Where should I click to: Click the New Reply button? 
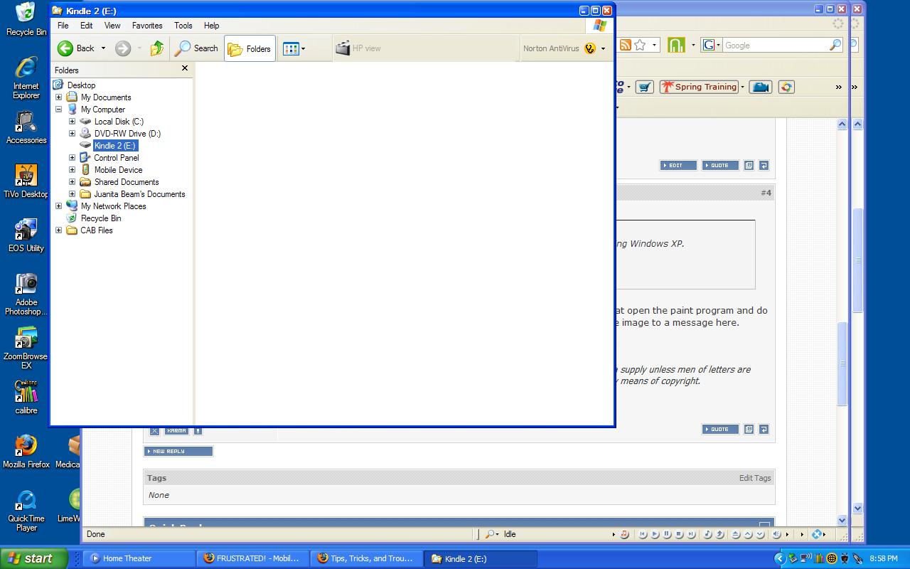pyautogui.click(x=178, y=451)
